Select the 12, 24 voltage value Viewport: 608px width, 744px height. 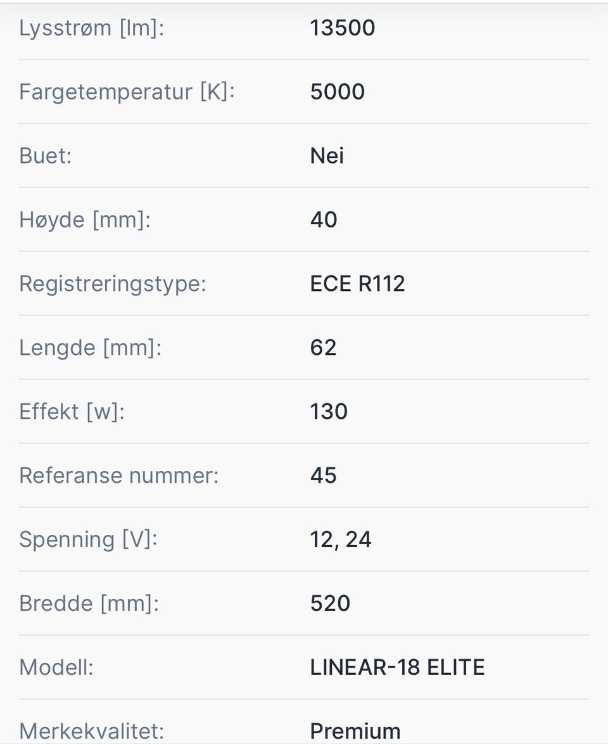(341, 540)
